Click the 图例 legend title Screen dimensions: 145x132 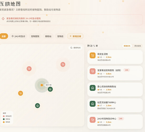pos(4,113)
